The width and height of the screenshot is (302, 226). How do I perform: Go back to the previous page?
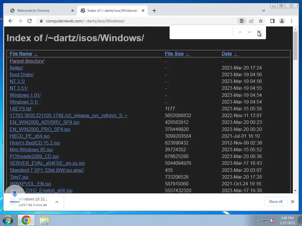click(11, 21)
